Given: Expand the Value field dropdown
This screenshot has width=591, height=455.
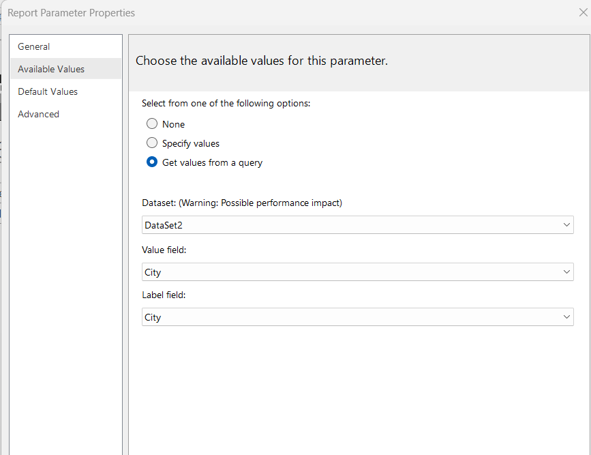Looking at the screenshot, I should (x=358, y=272).
